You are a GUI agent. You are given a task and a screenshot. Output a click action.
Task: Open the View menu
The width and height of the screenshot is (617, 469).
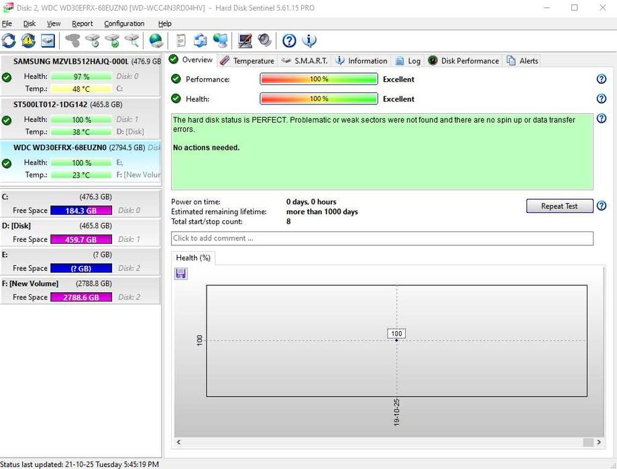54,23
